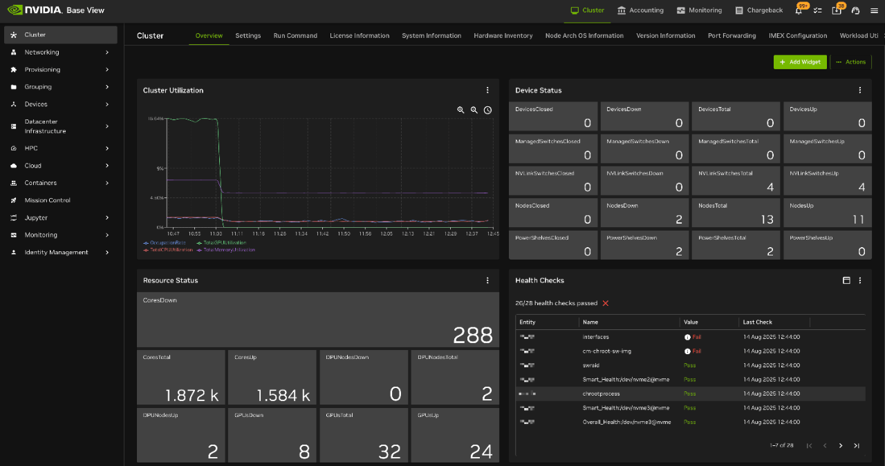Image resolution: width=885 pixels, height=466 pixels.
Task: Open the notifications bell with 99+ badge
Action: pos(799,10)
